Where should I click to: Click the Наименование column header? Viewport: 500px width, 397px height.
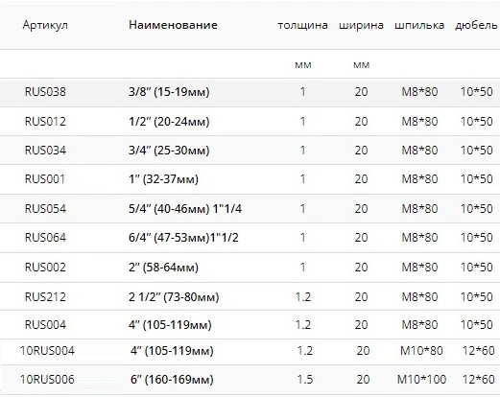(173, 25)
